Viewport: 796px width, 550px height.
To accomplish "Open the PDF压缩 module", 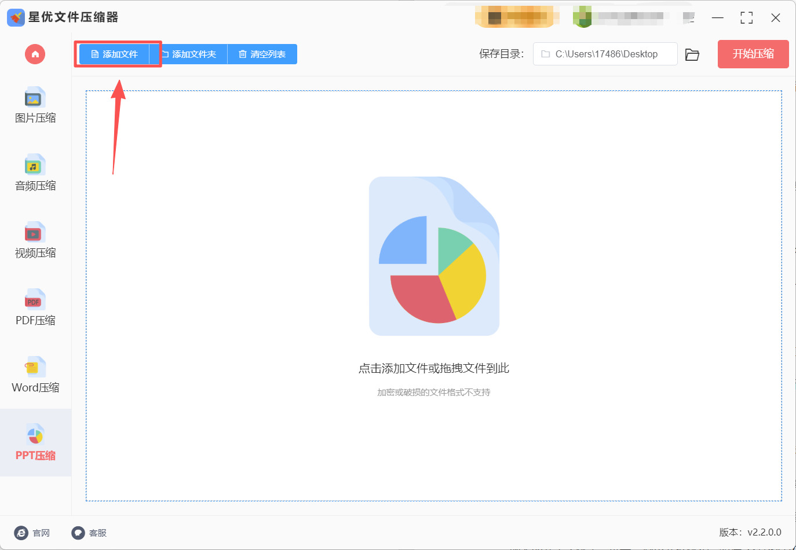I will (x=35, y=307).
